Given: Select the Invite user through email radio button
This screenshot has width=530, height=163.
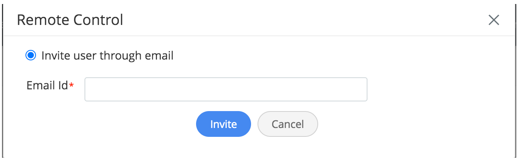Looking at the screenshot, I should point(31,56).
